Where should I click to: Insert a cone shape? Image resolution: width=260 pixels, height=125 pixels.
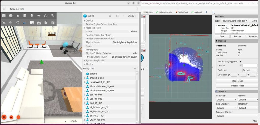coord(18,16)
